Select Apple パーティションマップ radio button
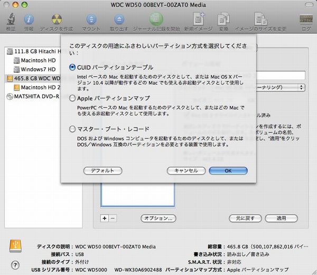Viewport: 317px width, 275px height. (72, 98)
